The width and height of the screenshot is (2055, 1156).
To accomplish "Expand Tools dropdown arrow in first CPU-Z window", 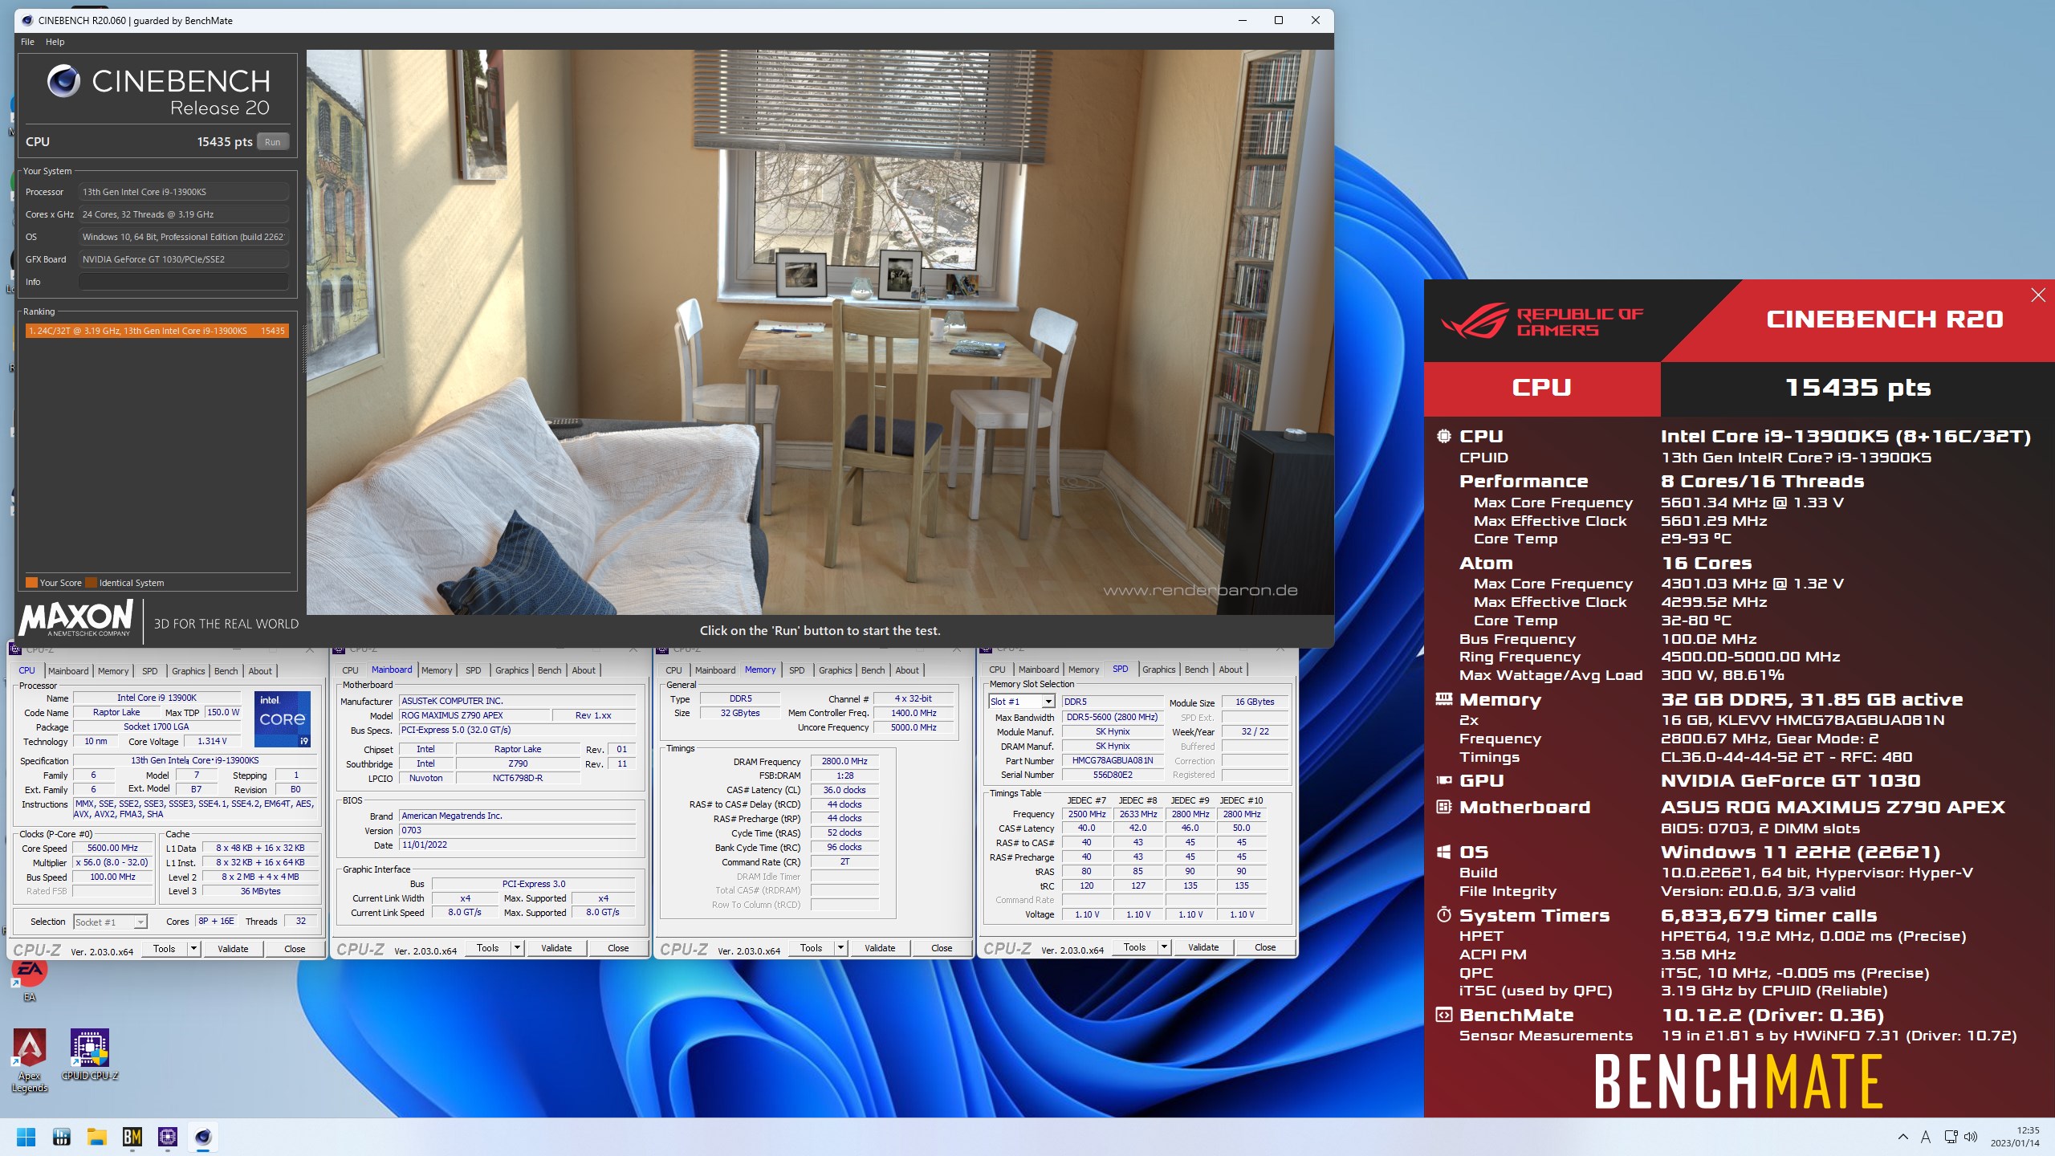I will 193,949.
